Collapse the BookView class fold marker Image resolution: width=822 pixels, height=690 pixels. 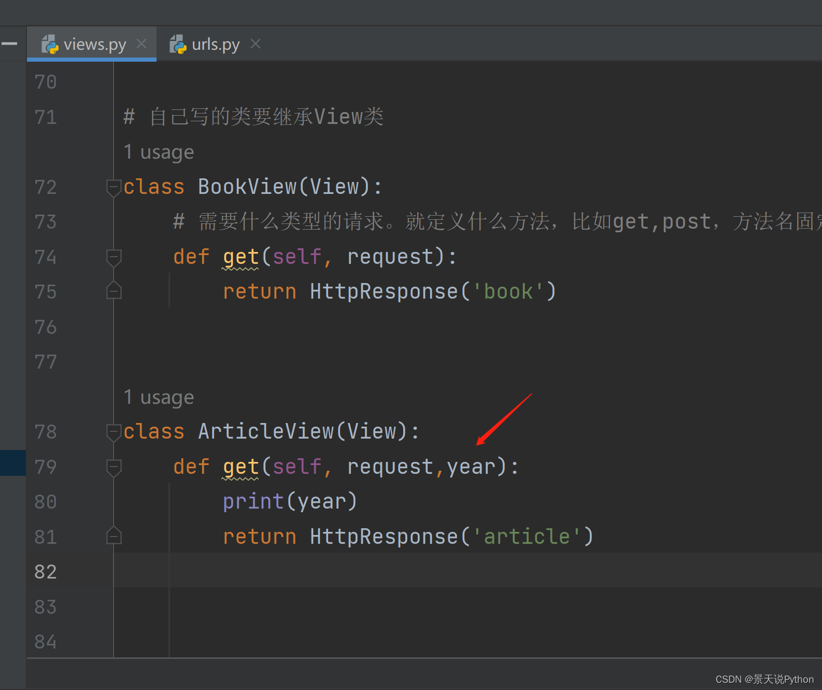[x=114, y=188]
